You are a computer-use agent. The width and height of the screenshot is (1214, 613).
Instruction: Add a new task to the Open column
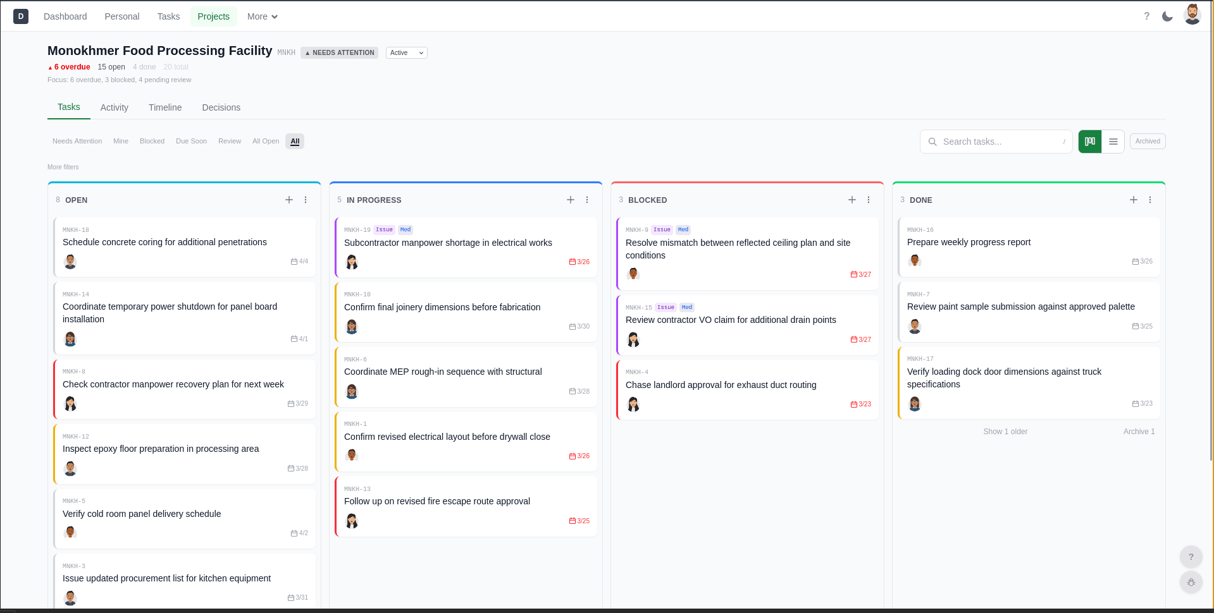point(288,200)
